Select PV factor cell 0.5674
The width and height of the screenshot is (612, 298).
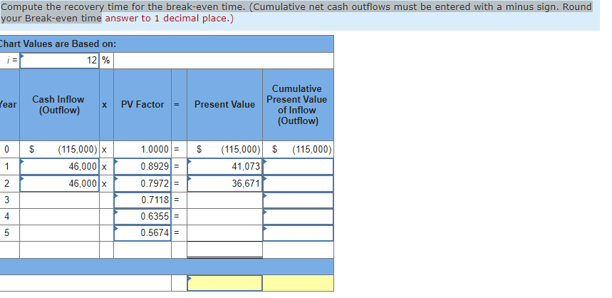point(142,233)
